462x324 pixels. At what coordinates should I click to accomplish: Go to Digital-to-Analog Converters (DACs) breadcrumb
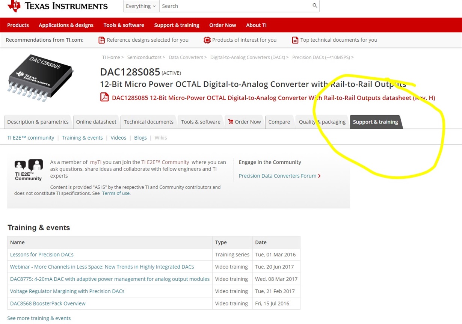(248, 57)
